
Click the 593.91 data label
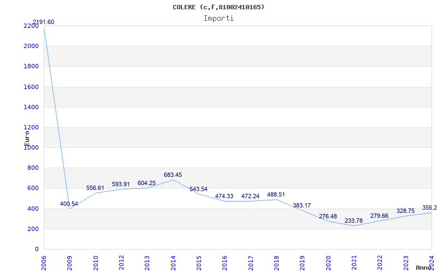[x=121, y=184]
